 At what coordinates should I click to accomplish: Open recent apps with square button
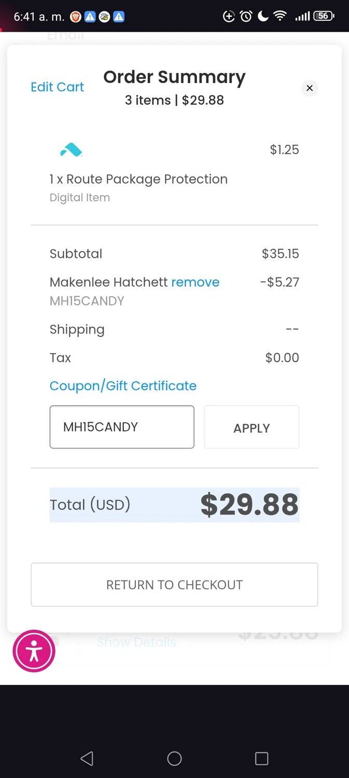261,759
